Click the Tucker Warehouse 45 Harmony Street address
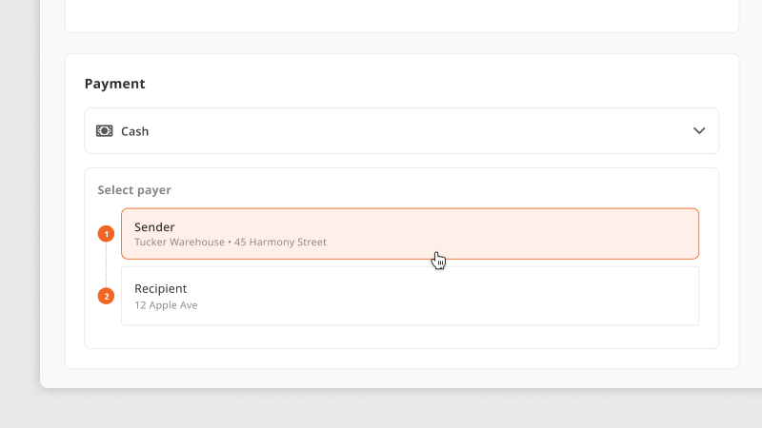This screenshot has height=428, width=762. pyautogui.click(x=231, y=243)
